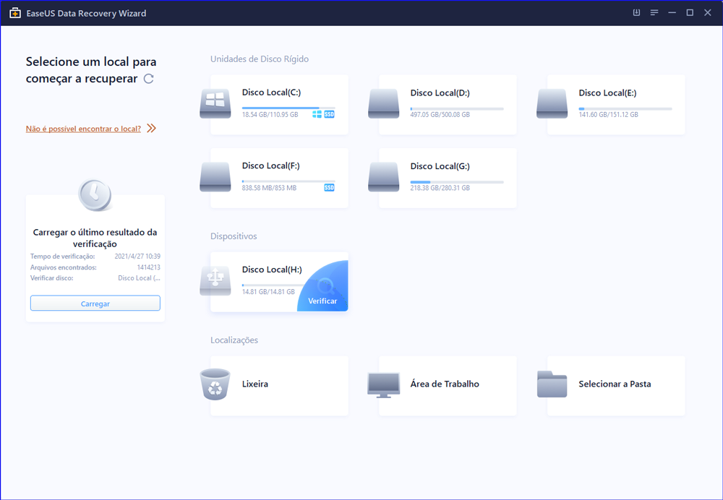Click the Área de Trabalho label

coord(445,384)
